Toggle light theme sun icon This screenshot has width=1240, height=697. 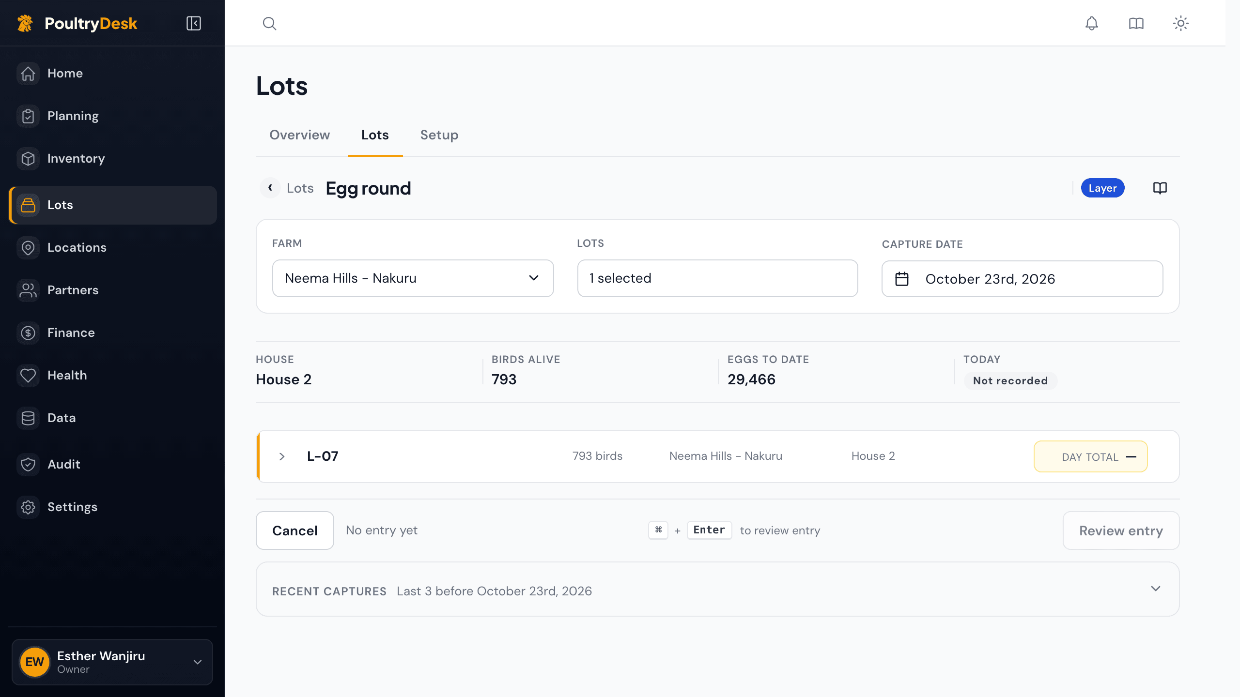tap(1181, 23)
